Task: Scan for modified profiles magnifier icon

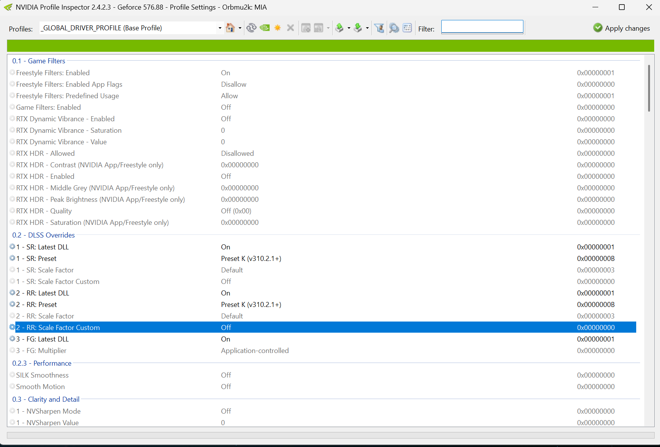Action: point(394,28)
